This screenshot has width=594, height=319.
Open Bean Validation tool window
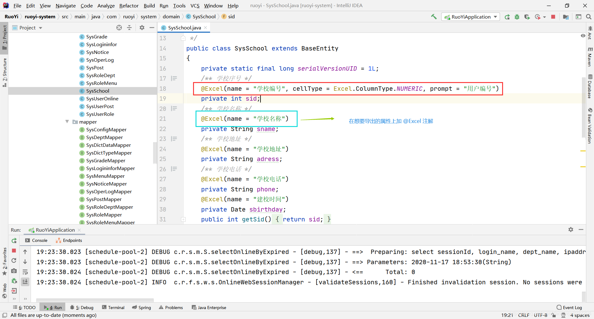[x=590, y=126]
